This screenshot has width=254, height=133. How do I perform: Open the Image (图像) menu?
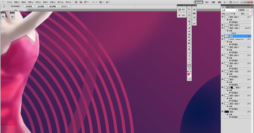pyautogui.click(x=24, y=2)
